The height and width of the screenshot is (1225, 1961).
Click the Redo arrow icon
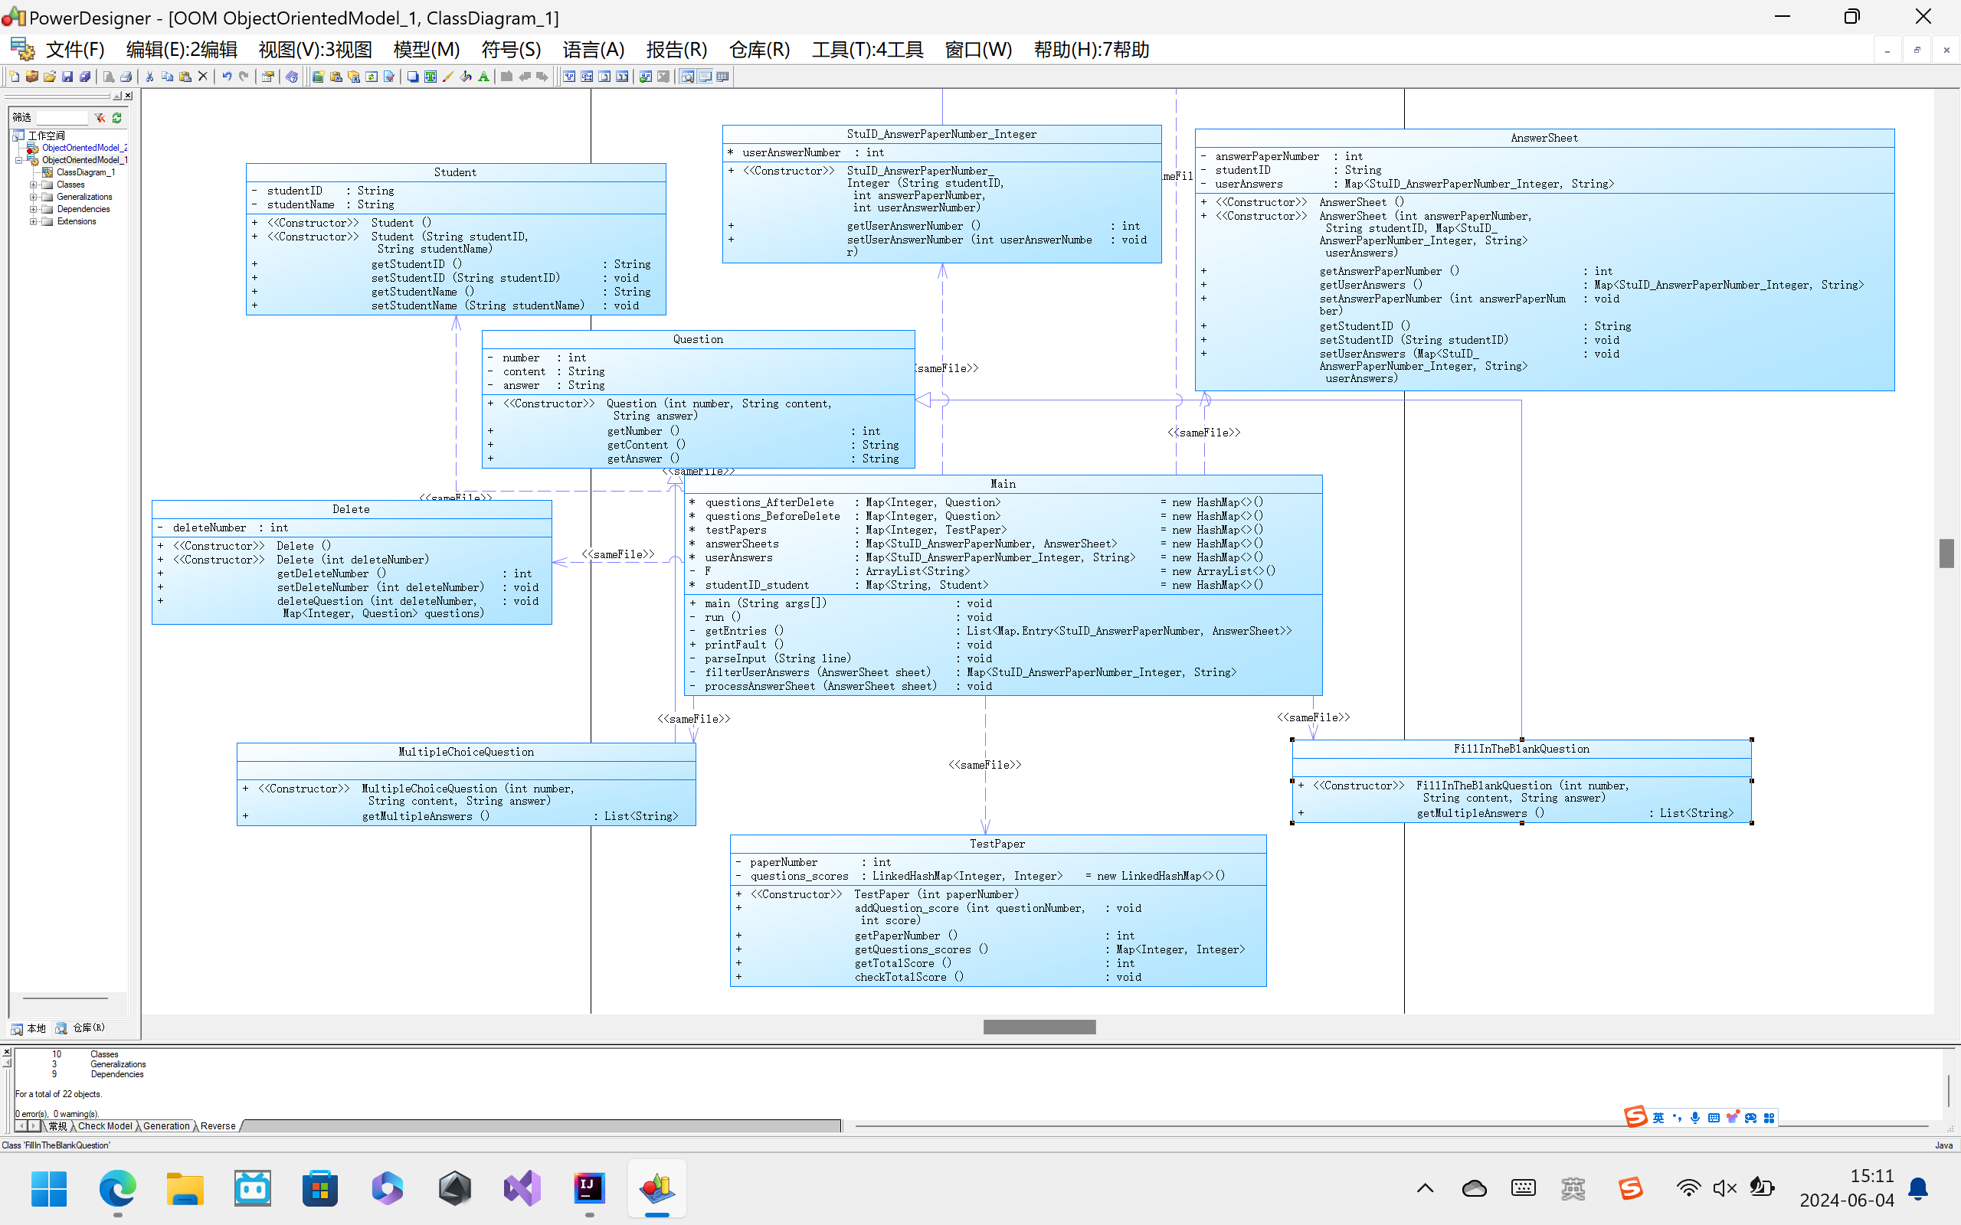coord(244,77)
